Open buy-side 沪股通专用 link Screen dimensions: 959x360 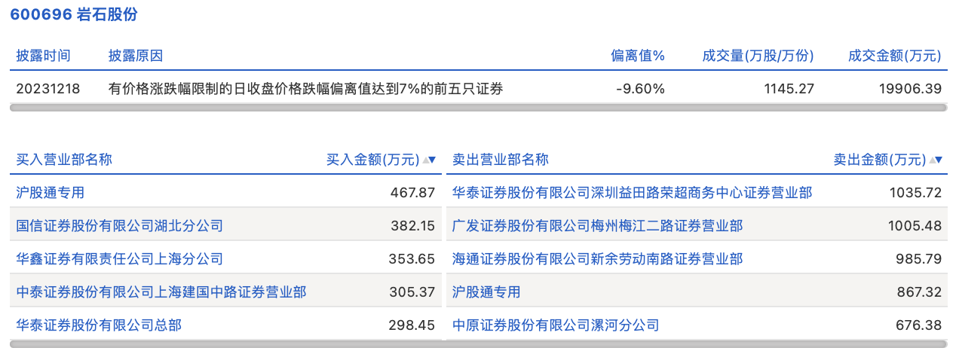click(51, 193)
